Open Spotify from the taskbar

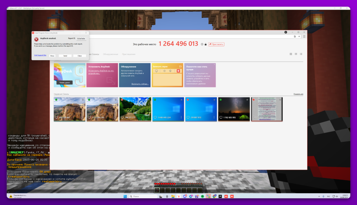pyautogui.click(x=202, y=196)
